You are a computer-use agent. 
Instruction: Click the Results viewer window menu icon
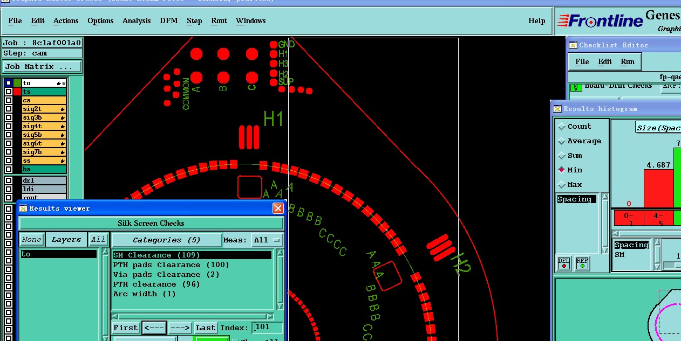(x=23, y=208)
